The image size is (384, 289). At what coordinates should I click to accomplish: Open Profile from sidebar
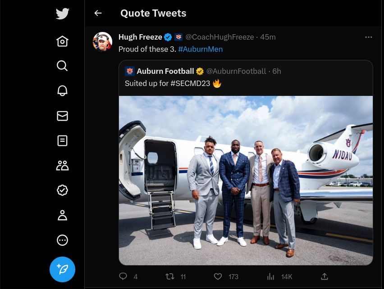pyautogui.click(x=62, y=215)
